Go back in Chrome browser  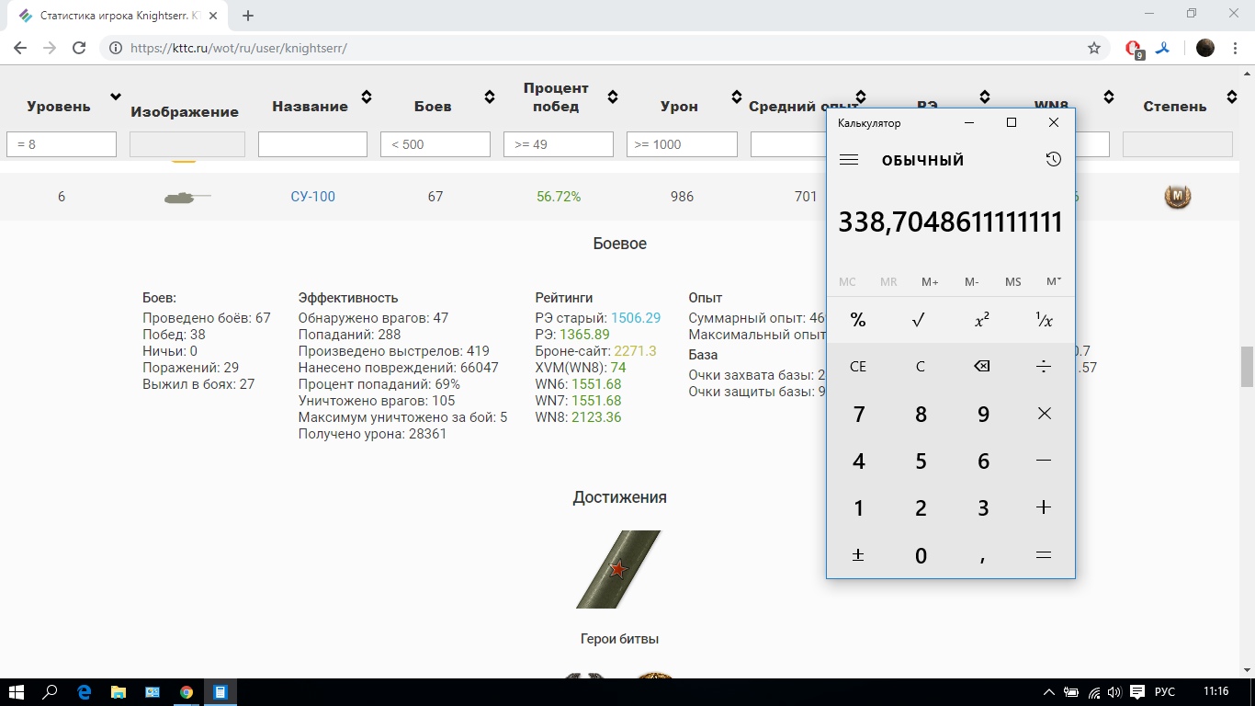pyautogui.click(x=20, y=48)
